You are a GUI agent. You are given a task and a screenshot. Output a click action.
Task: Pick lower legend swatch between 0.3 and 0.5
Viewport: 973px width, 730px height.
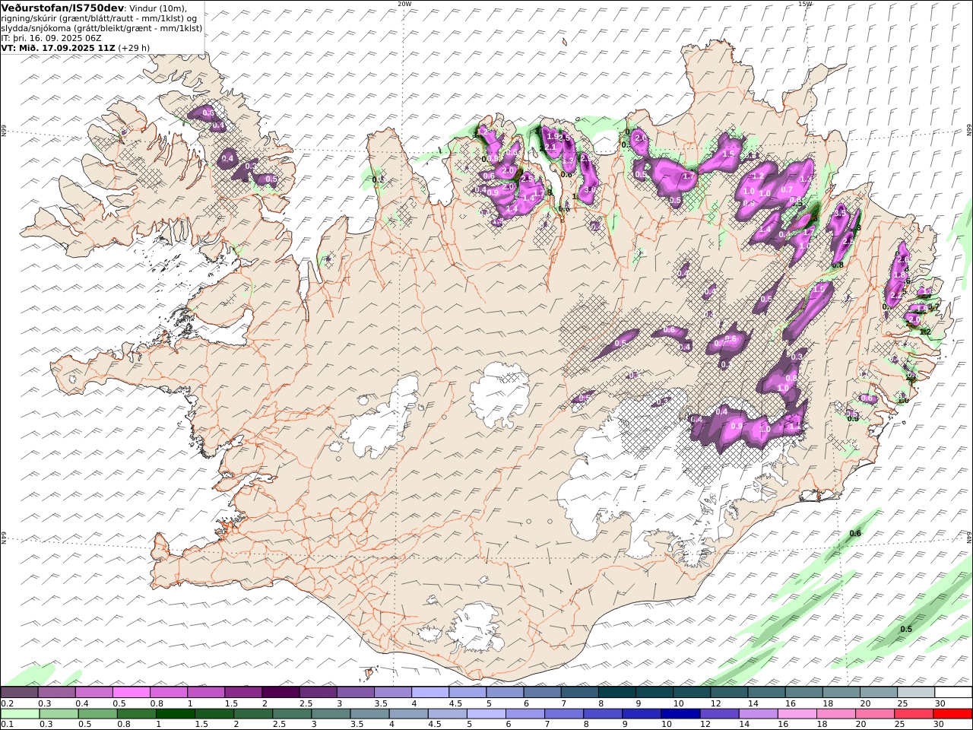click(58, 714)
